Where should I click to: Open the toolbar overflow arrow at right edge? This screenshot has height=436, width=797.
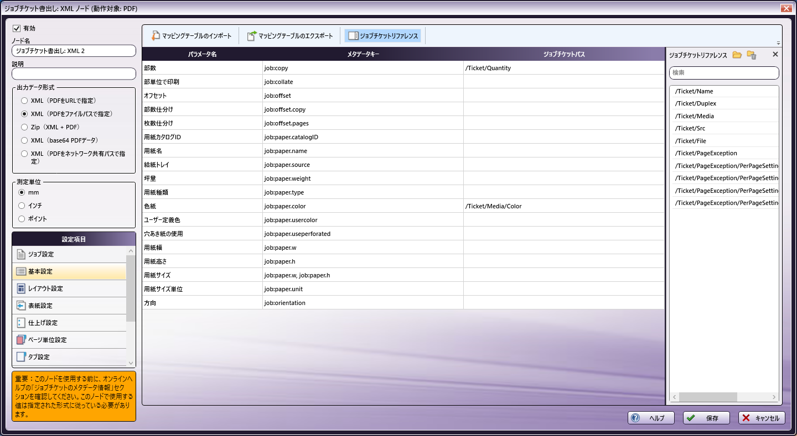coord(778,43)
